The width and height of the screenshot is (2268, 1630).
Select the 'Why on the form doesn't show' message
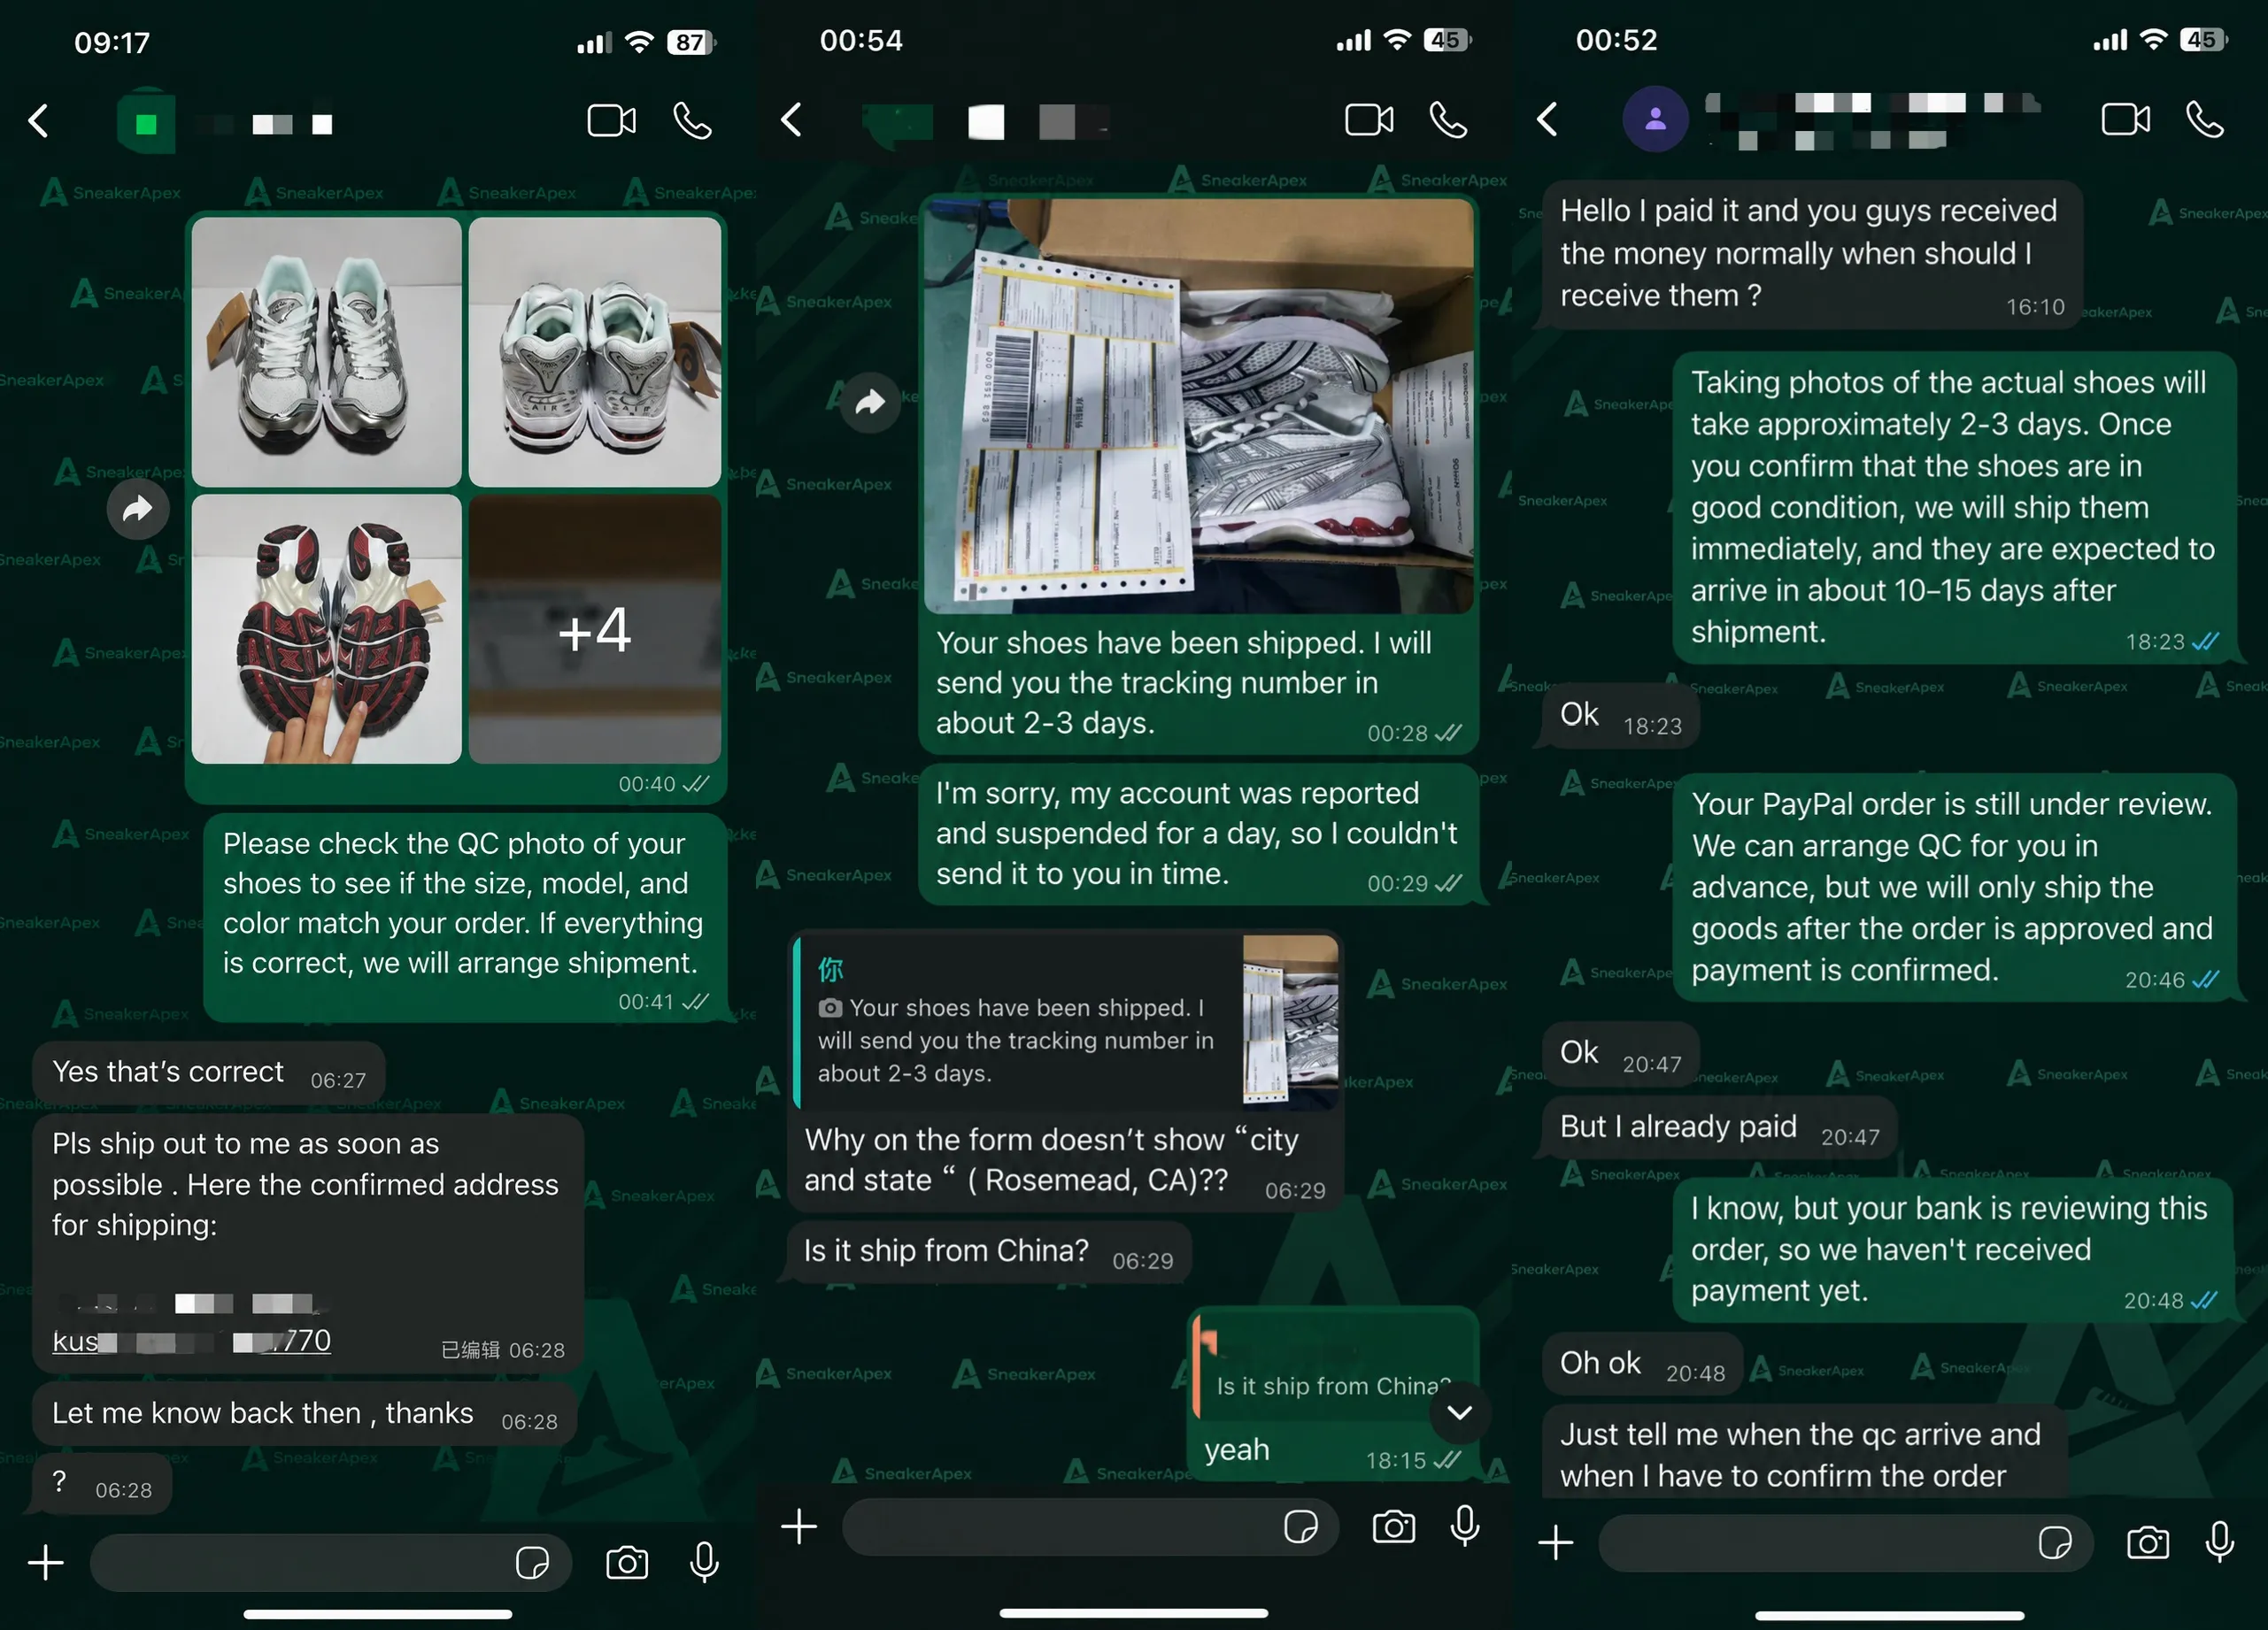(1064, 1071)
